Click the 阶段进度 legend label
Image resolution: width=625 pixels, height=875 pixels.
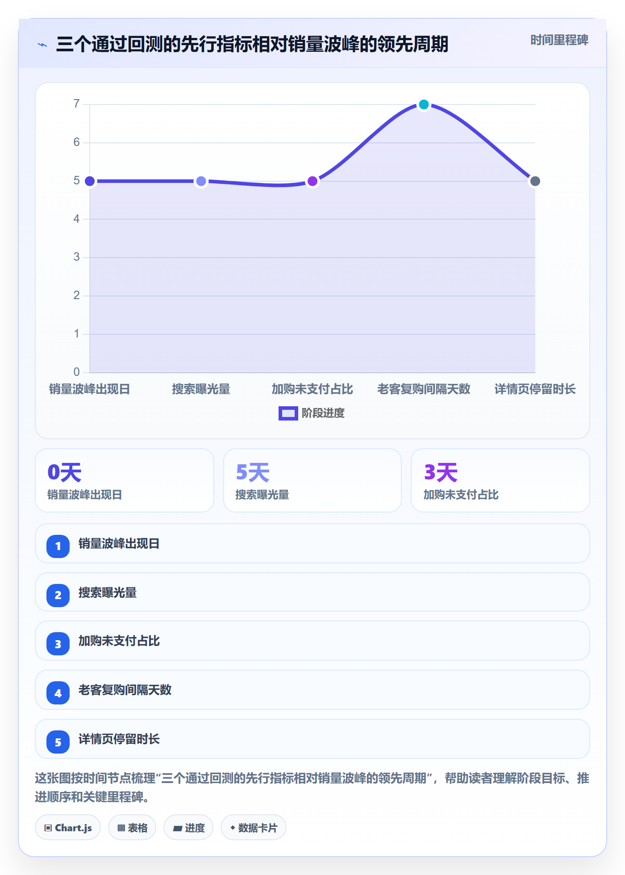click(323, 413)
